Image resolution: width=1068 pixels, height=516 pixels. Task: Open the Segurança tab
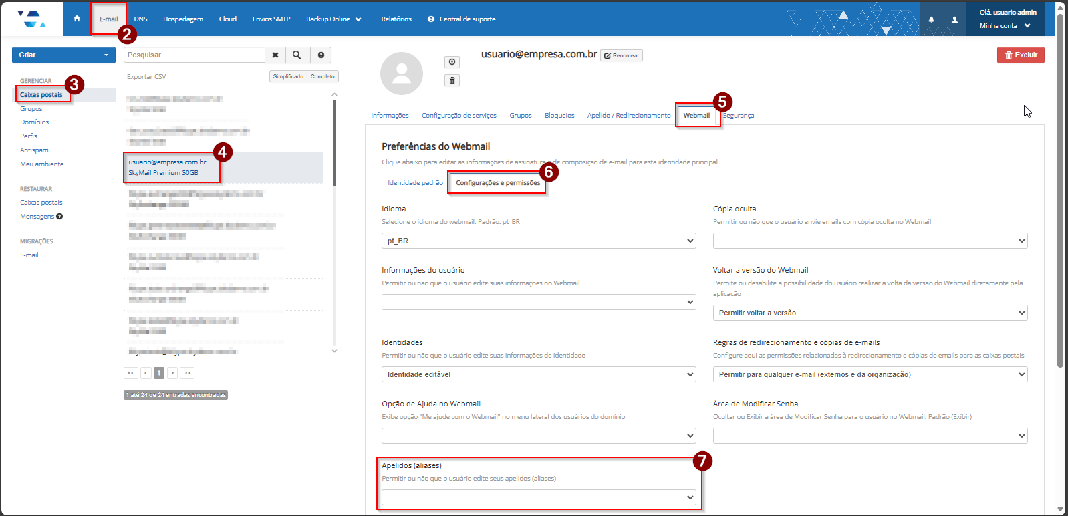[739, 116]
